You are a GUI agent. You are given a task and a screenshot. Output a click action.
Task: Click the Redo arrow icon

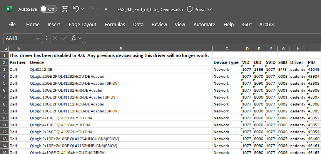(x=92, y=9)
